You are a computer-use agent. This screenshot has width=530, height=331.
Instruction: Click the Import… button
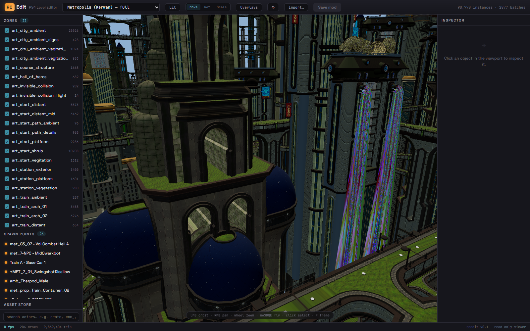click(296, 7)
